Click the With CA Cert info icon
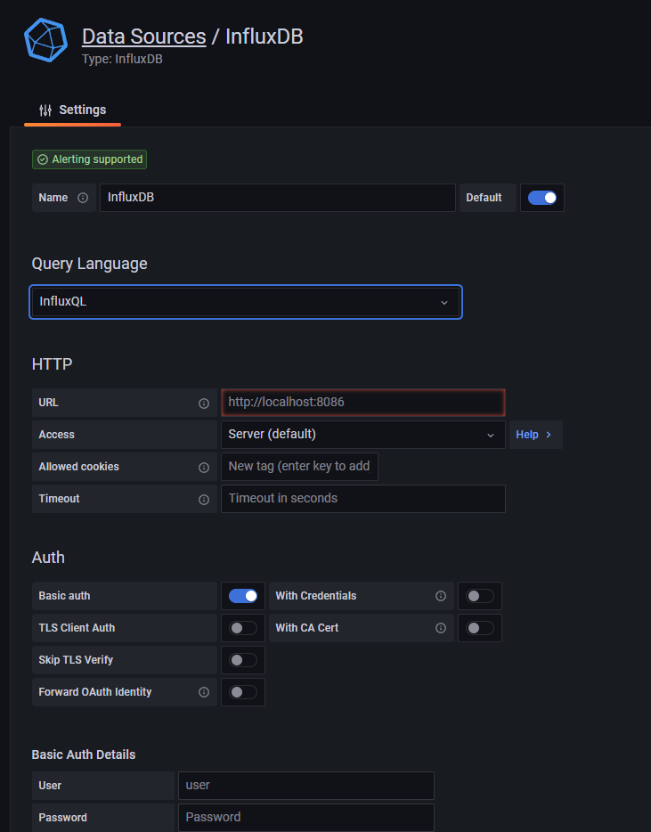The height and width of the screenshot is (832, 651). click(440, 628)
